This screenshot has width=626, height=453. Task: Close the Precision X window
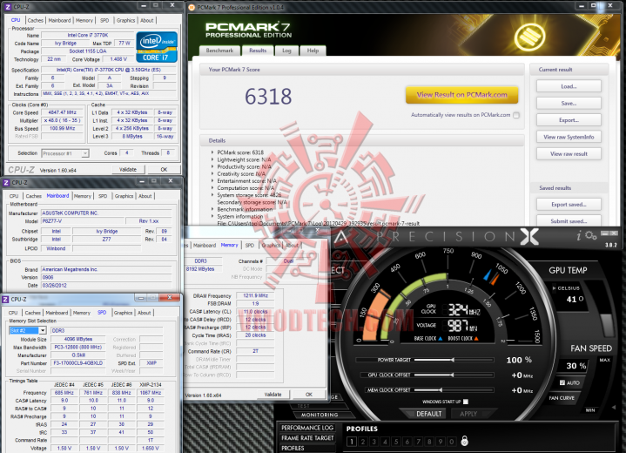pos(614,233)
